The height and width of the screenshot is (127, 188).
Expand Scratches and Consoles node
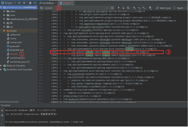[x=1, y=69]
